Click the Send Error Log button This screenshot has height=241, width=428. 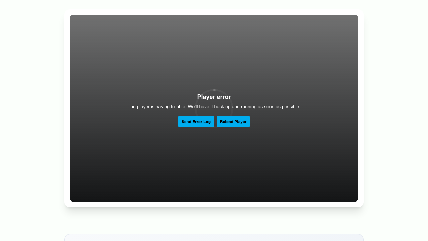(x=196, y=122)
